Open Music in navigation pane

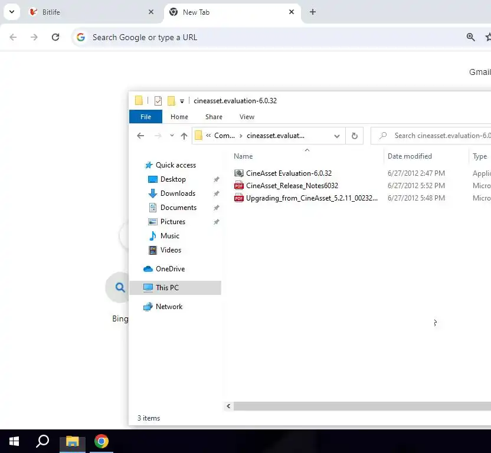[170, 236]
